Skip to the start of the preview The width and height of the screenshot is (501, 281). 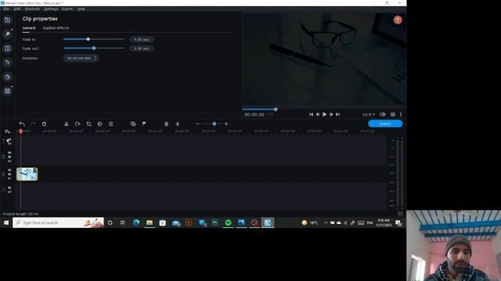311,115
